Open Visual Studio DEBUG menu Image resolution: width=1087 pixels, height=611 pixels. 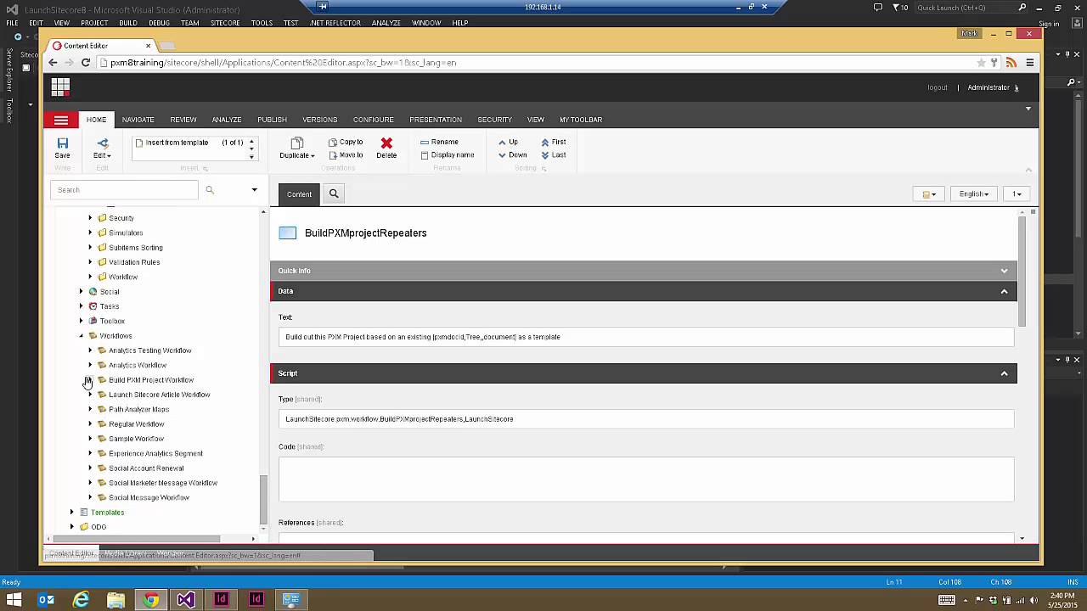coord(159,23)
